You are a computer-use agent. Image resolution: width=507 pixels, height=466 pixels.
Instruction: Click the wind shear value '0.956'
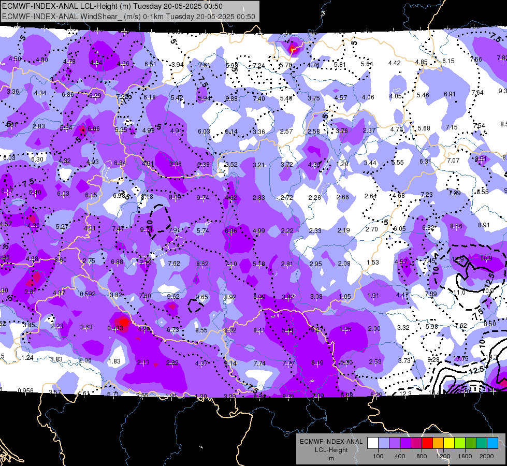click(x=25, y=390)
